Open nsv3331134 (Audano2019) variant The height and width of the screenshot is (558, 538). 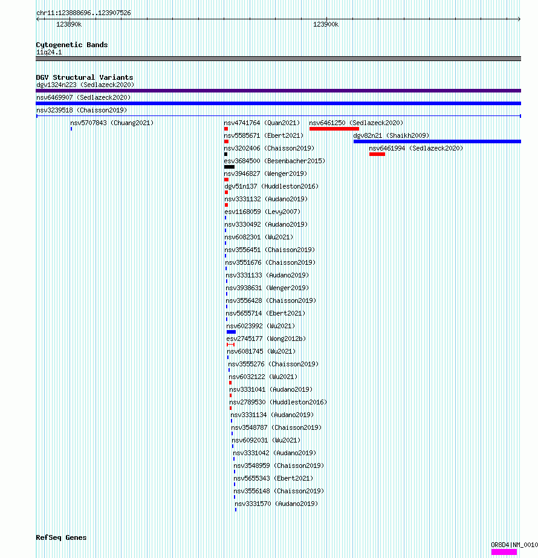tap(272, 415)
